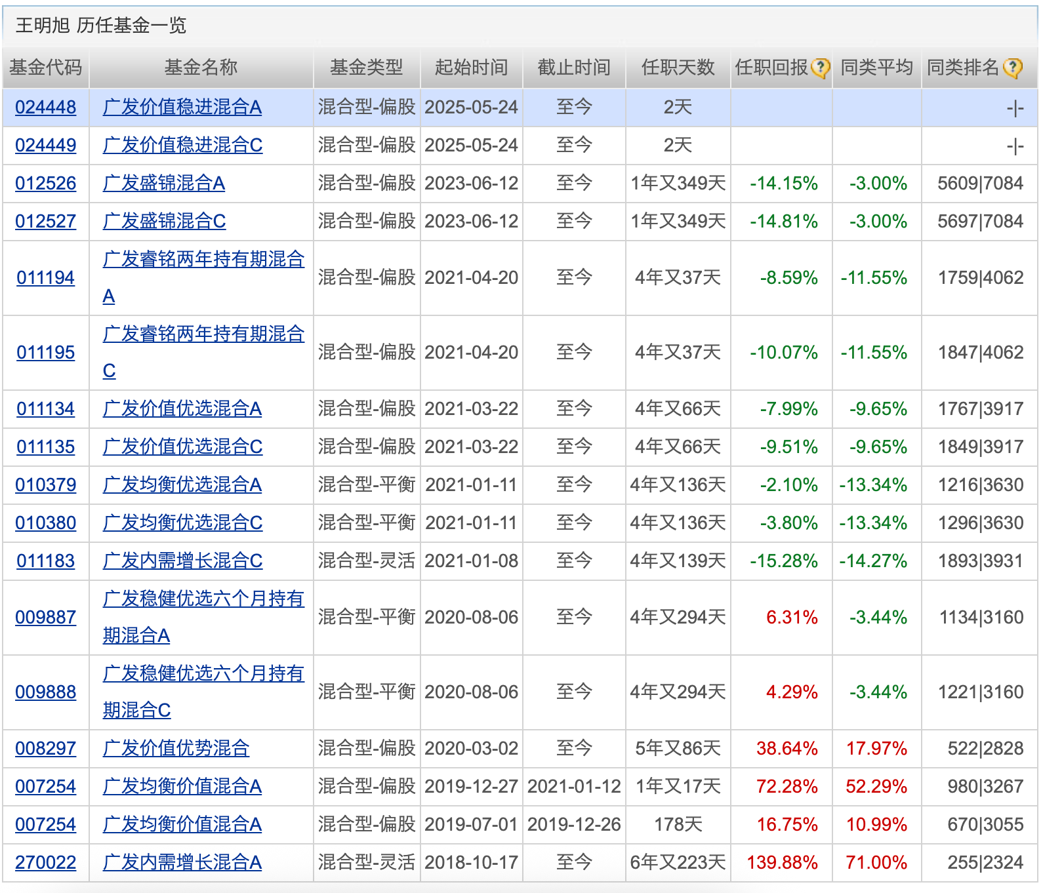This screenshot has width=1043, height=893.
Task: Click the 139.88% return value
Action: pyautogui.click(x=782, y=863)
